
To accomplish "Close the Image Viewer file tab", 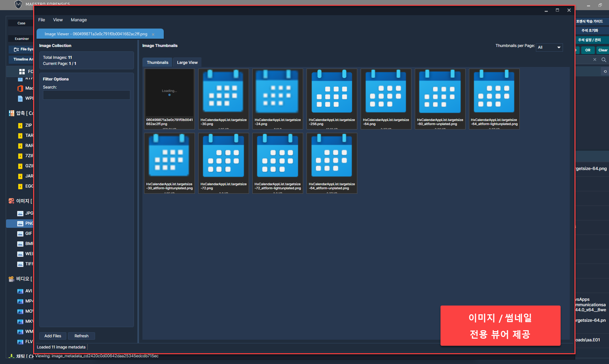I will click(x=153, y=34).
